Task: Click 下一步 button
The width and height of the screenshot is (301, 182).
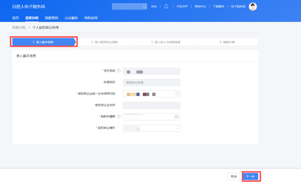Action: coord(250,176)
